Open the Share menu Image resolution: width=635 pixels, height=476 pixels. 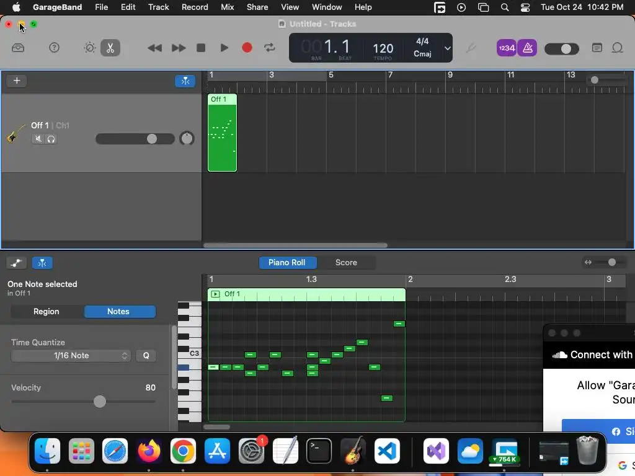pyautogui.click(x=257, y=7)
